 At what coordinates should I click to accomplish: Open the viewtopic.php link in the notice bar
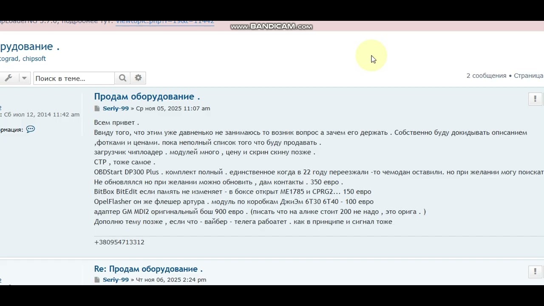tap(165, 22)
